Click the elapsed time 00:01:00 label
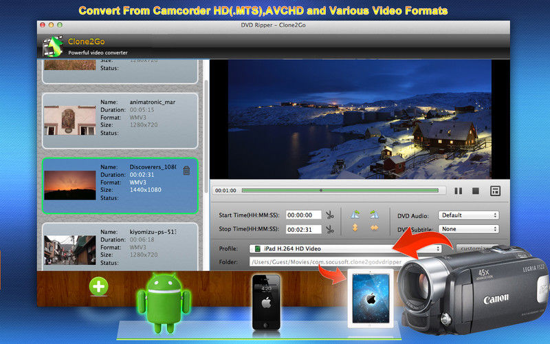 [225, 191]
